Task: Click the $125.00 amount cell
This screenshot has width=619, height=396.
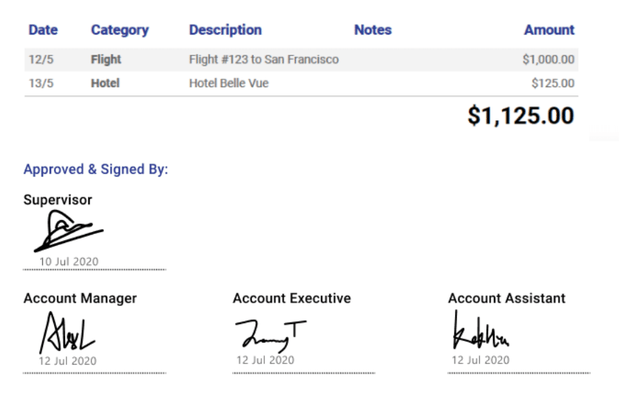Action: click(553, 83)
